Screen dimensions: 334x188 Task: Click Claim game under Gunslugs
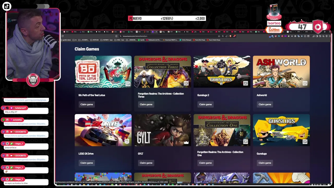pyautogui.click(x=265, y=163)
